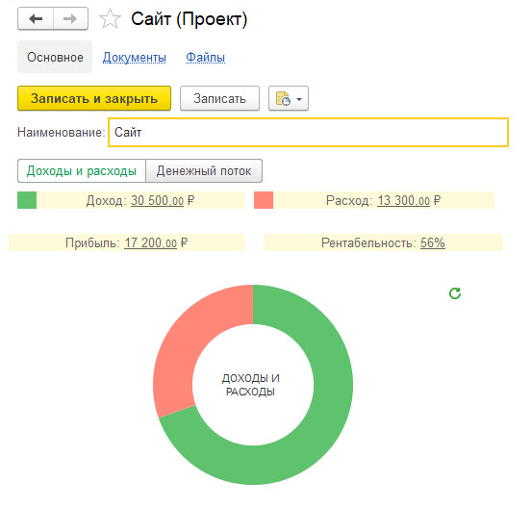This screenshot has height=508, width=531.
Task: Select the Основное tab
Action: click(x=55, y=57)
